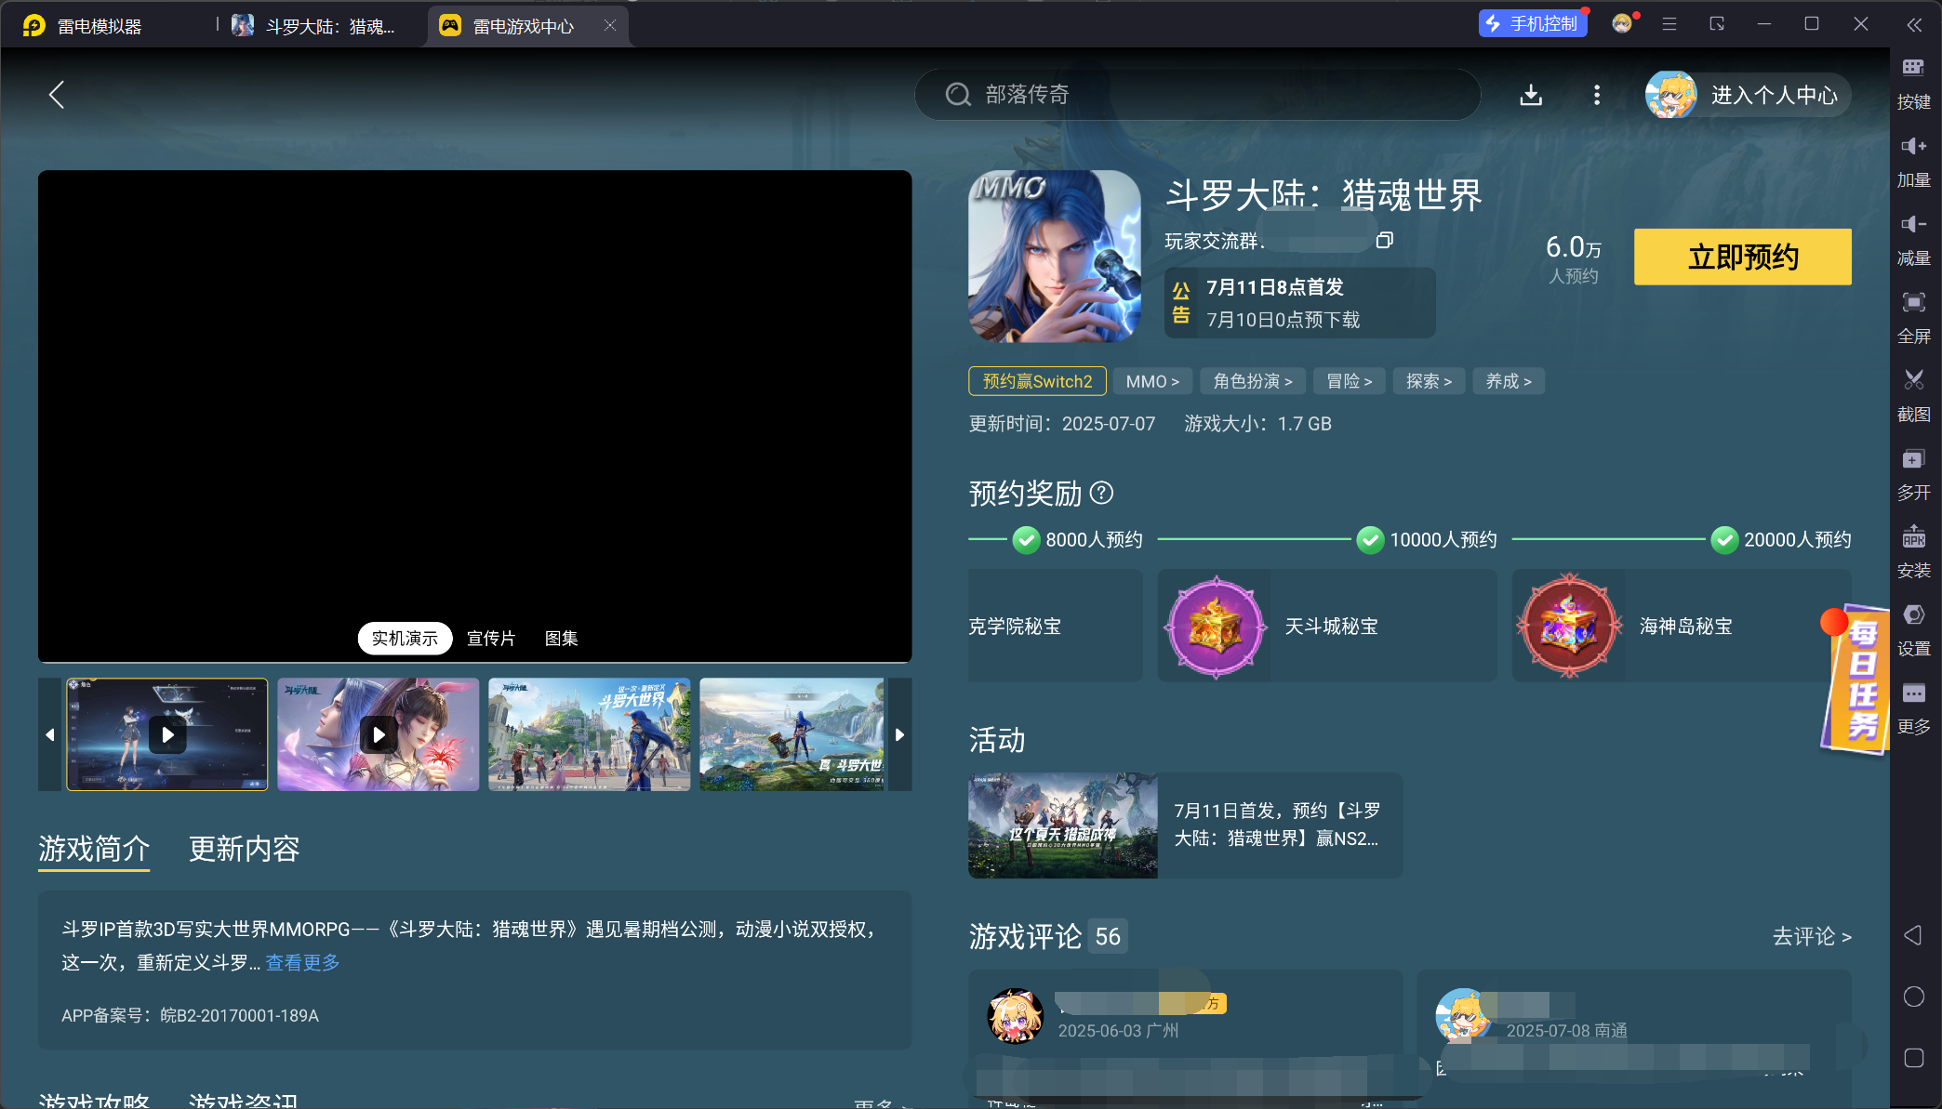1942x1109 pixels.
Task: Click the search box showing 部落传奇
Action: tap(1197, 95)
